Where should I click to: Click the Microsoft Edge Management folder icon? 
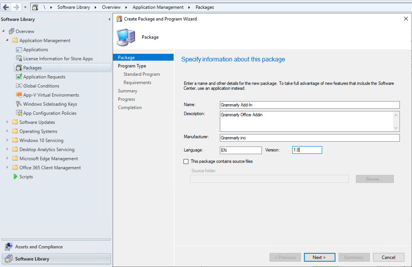pyautogui.click(x=15, y=158)
